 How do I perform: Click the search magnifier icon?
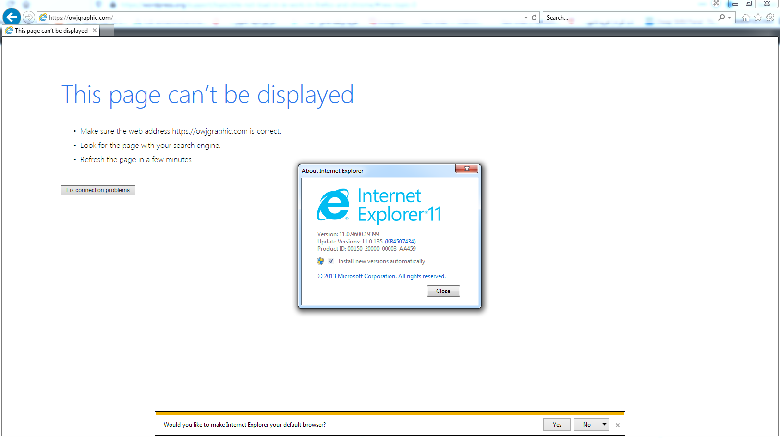[x=721, y=17]
